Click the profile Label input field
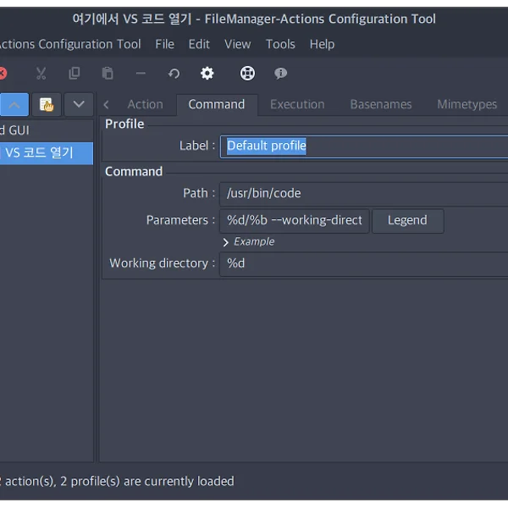 click(364, 146)
